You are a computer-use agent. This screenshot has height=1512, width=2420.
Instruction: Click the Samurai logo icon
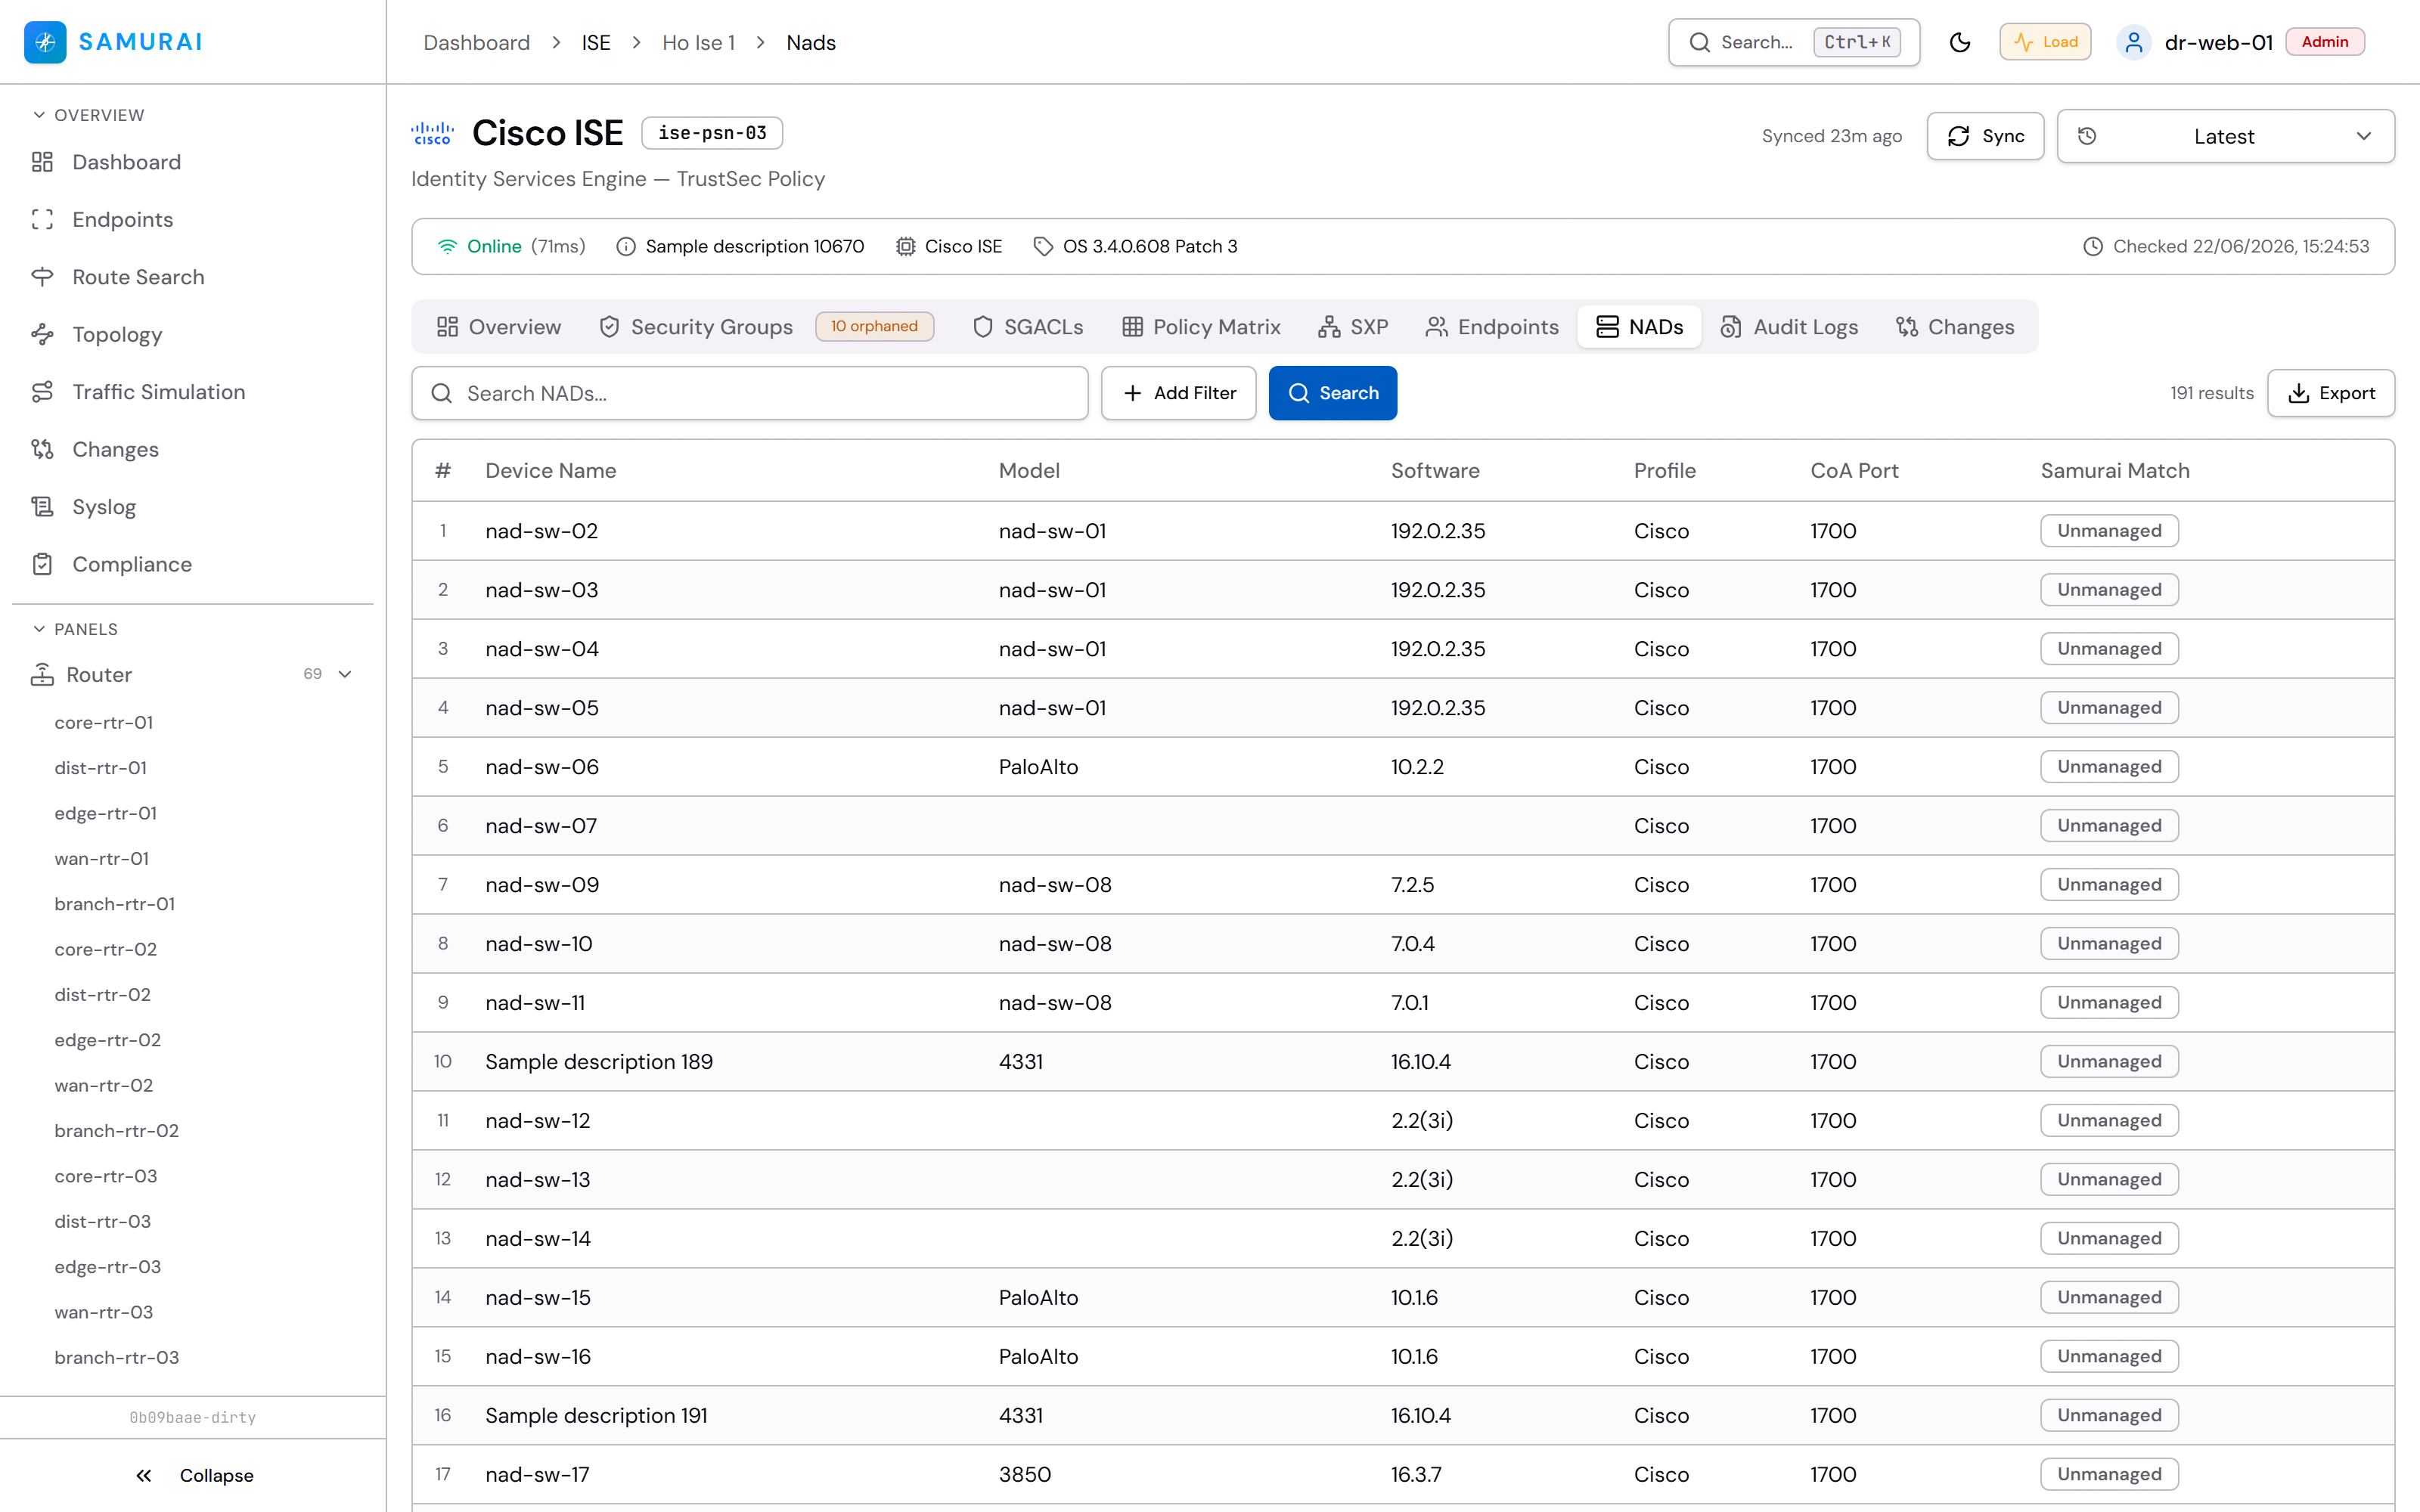(x=45, y=42)
